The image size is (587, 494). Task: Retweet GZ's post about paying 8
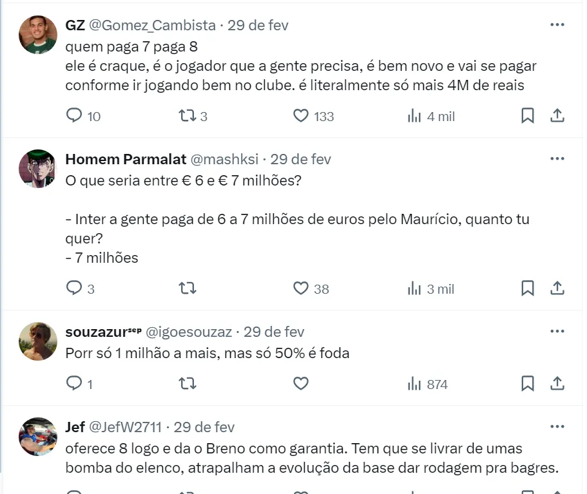[x=187, y=116]
